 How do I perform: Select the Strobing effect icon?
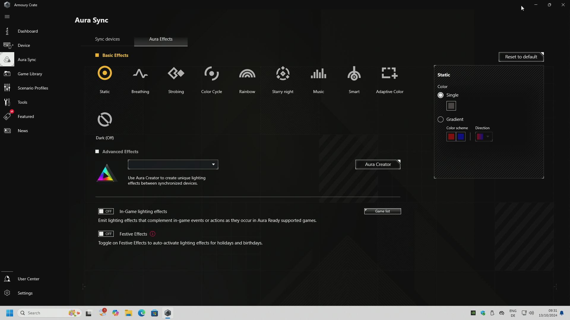tap(176, 73)
